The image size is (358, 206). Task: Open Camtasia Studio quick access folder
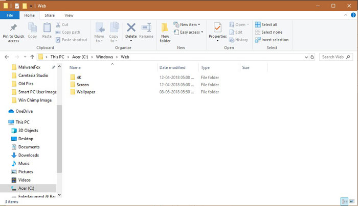coord(30,75)
